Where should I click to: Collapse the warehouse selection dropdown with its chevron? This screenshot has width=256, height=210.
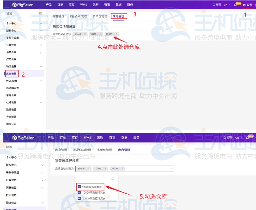[x=171, y=169]
